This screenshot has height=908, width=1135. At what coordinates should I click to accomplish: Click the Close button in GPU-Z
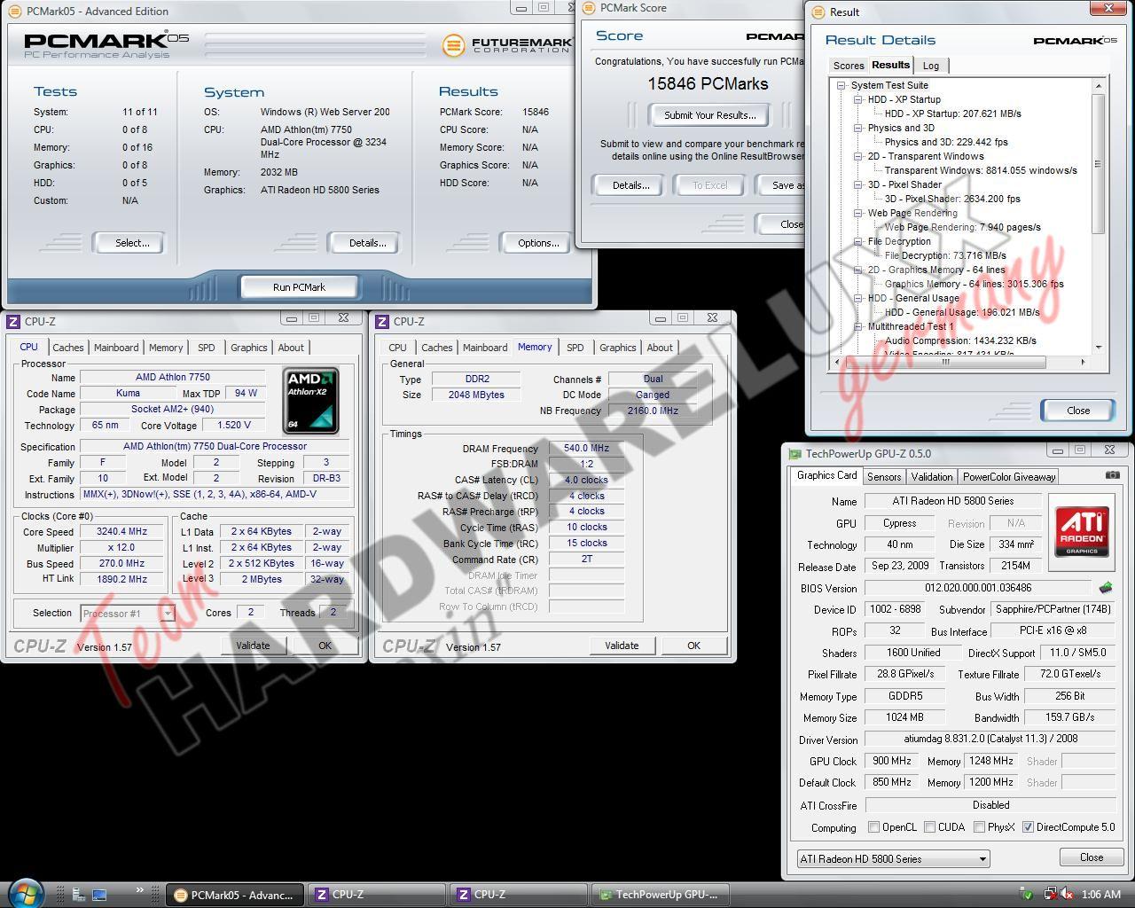point(1092,857)
